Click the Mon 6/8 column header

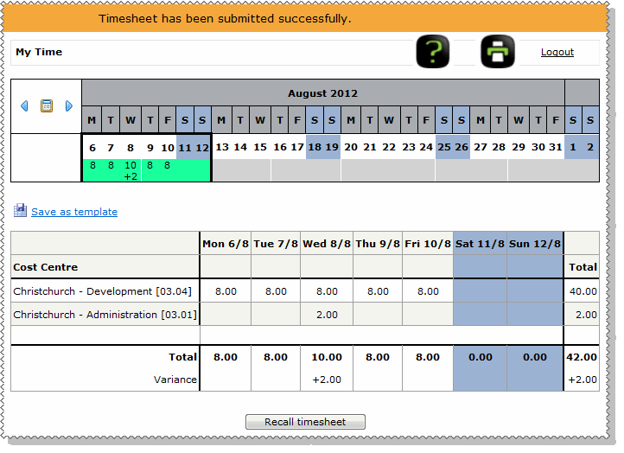pyautogui.click(x=226, y=244)
